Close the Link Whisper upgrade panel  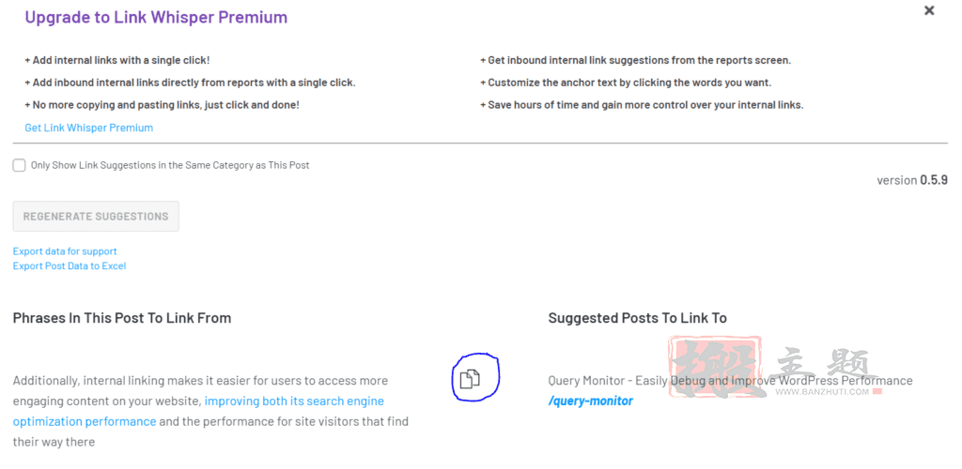click(929, 10)
